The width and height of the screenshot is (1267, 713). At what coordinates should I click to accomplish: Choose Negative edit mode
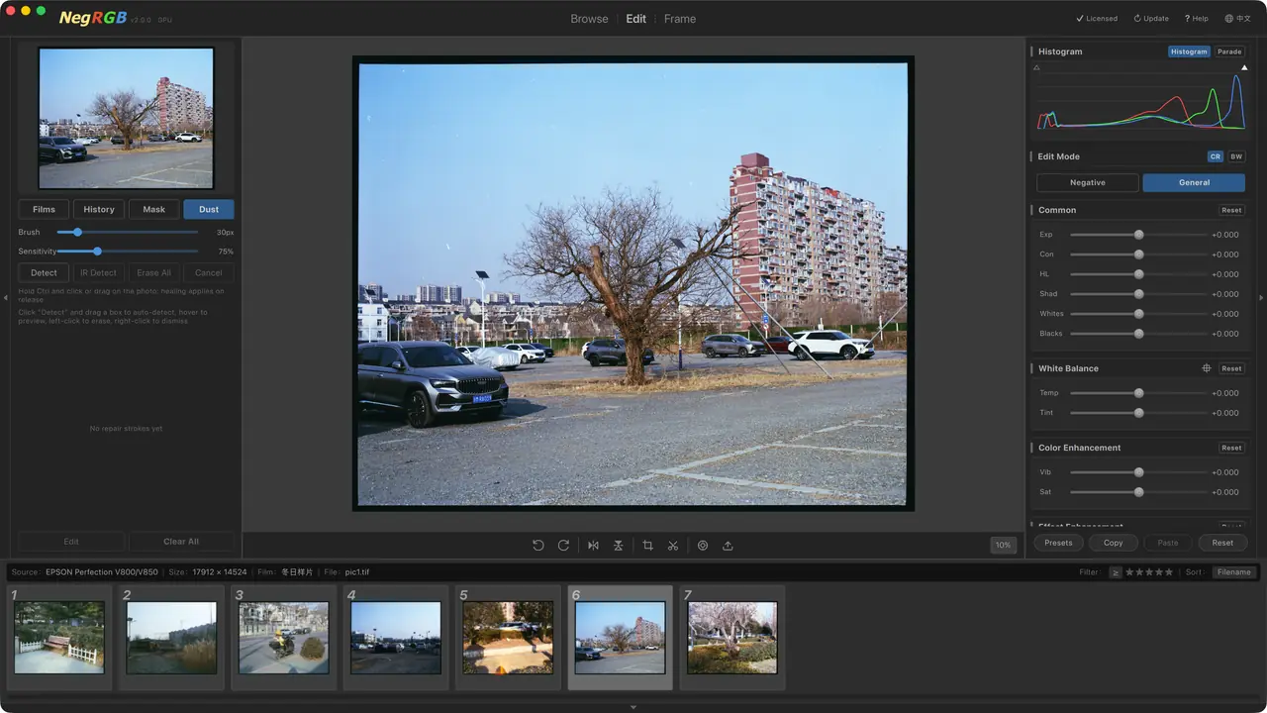(1088, 182)
